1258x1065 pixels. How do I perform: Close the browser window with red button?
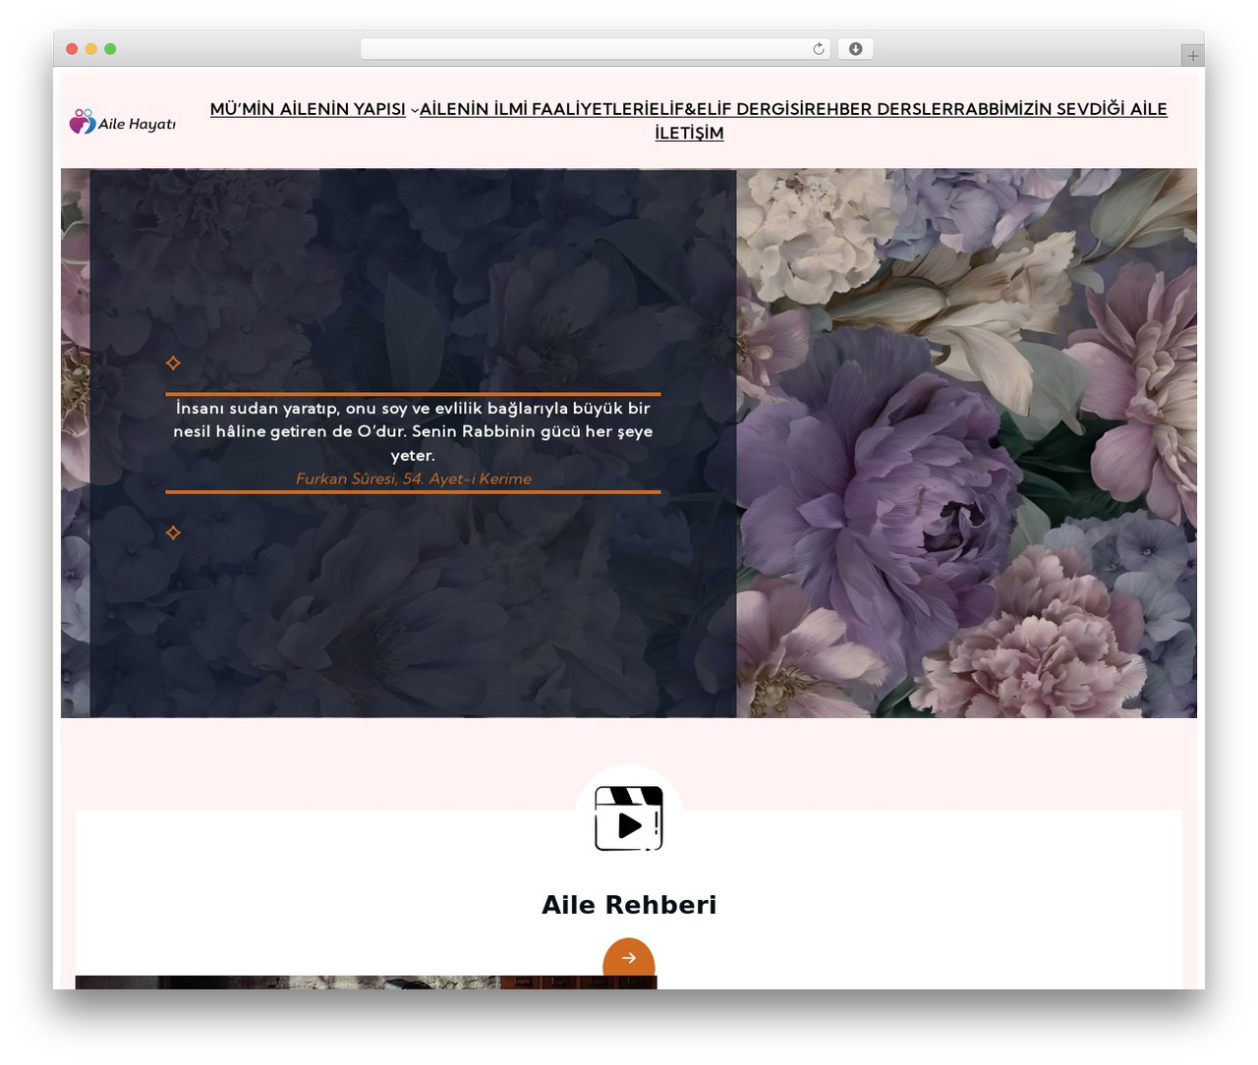[72, 49]
